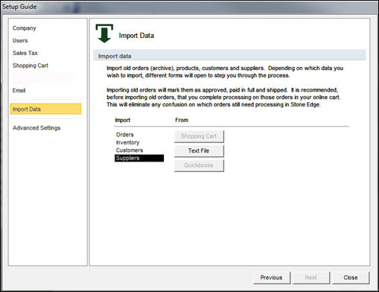Open Advanced Settings in the sidebar
This screenshot has height=292, width=379.
point(36,128)
